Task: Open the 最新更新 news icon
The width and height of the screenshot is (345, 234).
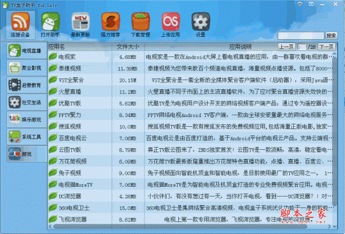Action: (x=80, y=25)
